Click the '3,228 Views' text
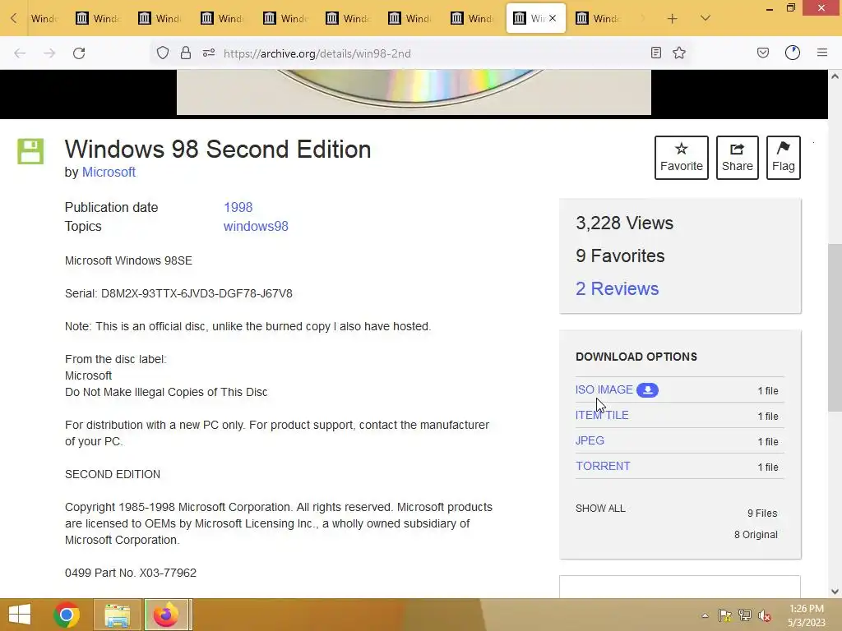This screenshot has height=631, width=842. pos(625,223)
